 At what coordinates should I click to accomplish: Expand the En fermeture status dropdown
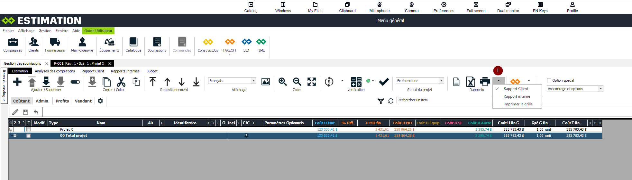coord(441,81)
